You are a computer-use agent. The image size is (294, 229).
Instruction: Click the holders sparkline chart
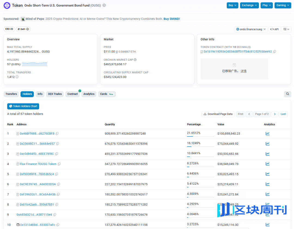[x=35, y=64]
